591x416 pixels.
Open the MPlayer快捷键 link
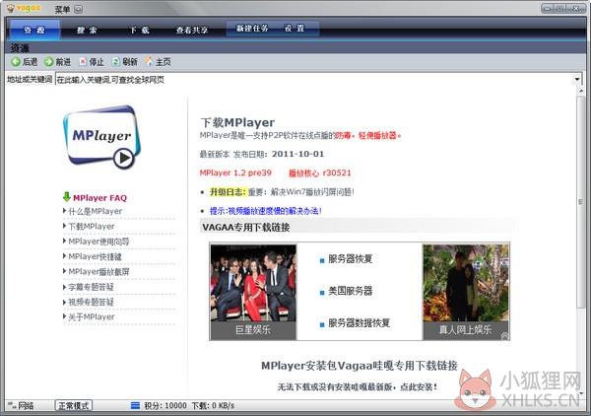(95, 256)
